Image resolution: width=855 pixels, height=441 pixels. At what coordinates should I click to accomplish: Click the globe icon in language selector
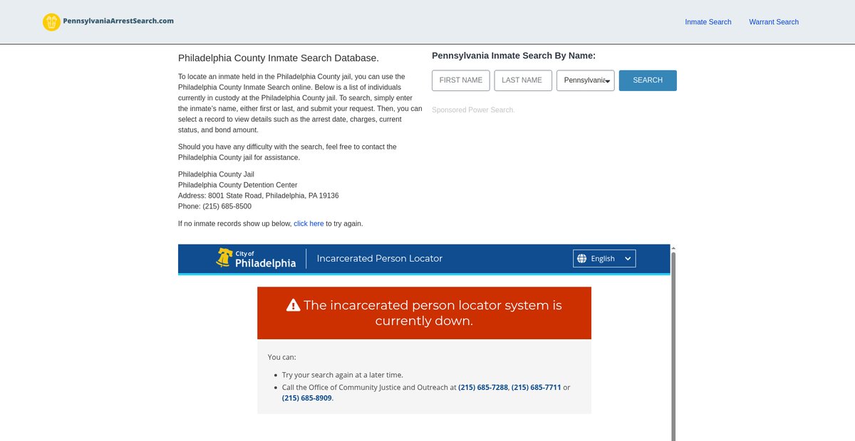click(582, 258)
